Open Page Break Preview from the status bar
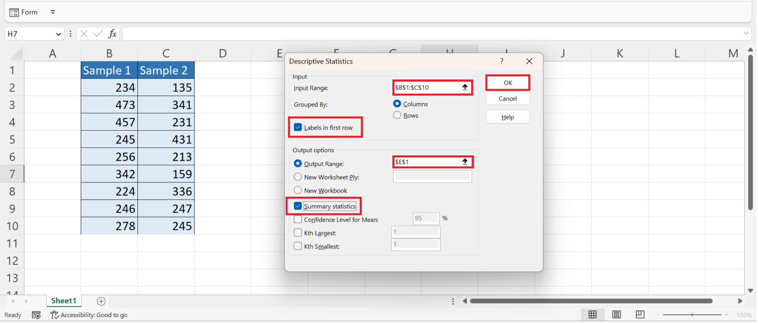Screen dimensions: 758x323 pyautogui.click(x=640, y=315)
